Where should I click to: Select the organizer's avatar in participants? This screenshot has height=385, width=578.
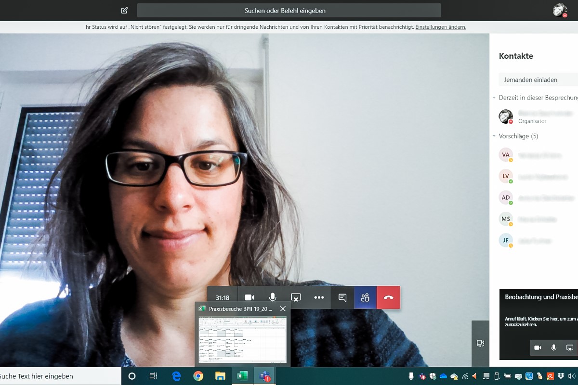click(x=506, y=116)
